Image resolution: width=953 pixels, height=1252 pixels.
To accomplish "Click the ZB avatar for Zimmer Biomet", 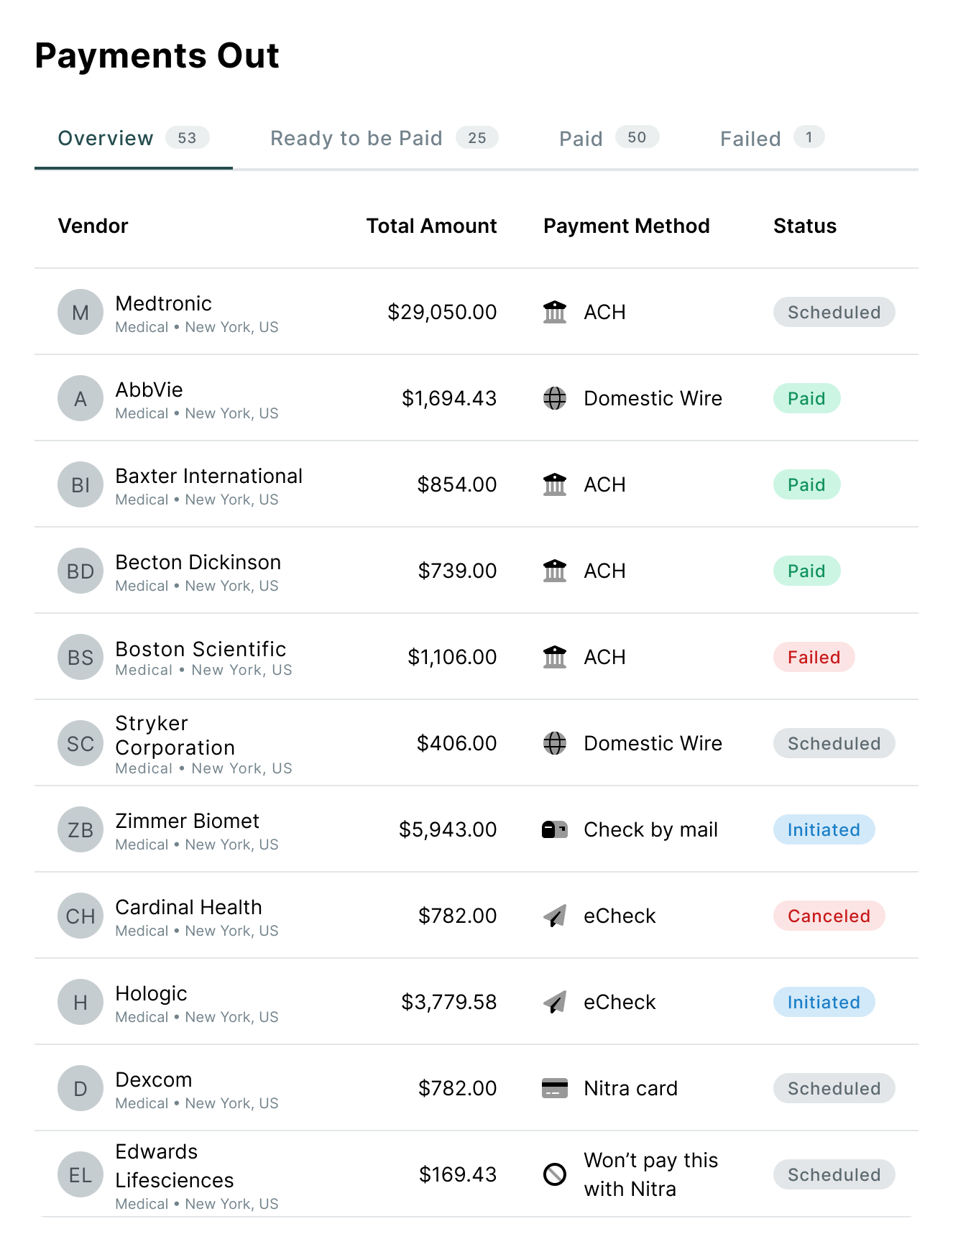I will (80, 829).
